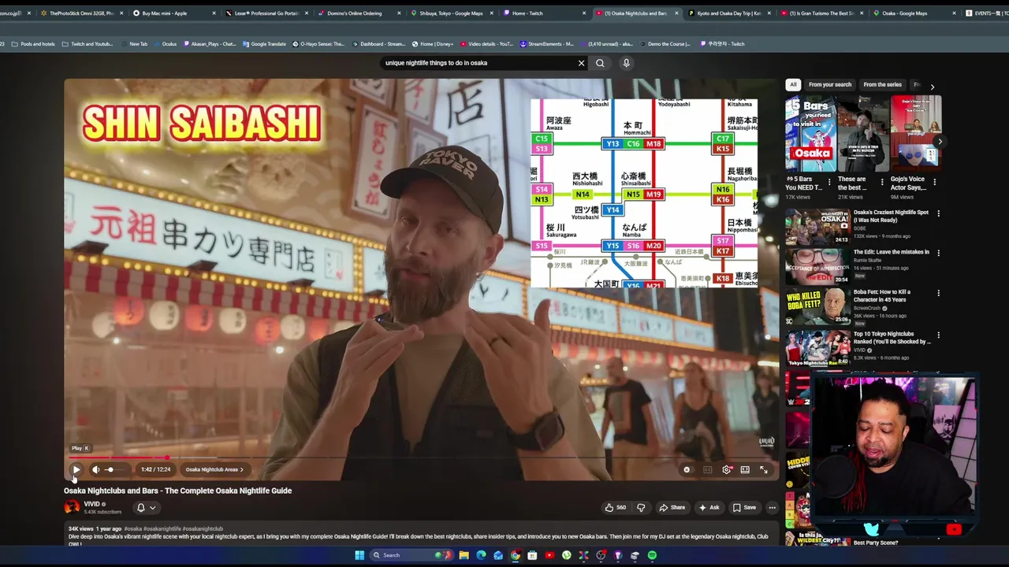Open the Pools and hotels bookmark folder

pos(33,44)
